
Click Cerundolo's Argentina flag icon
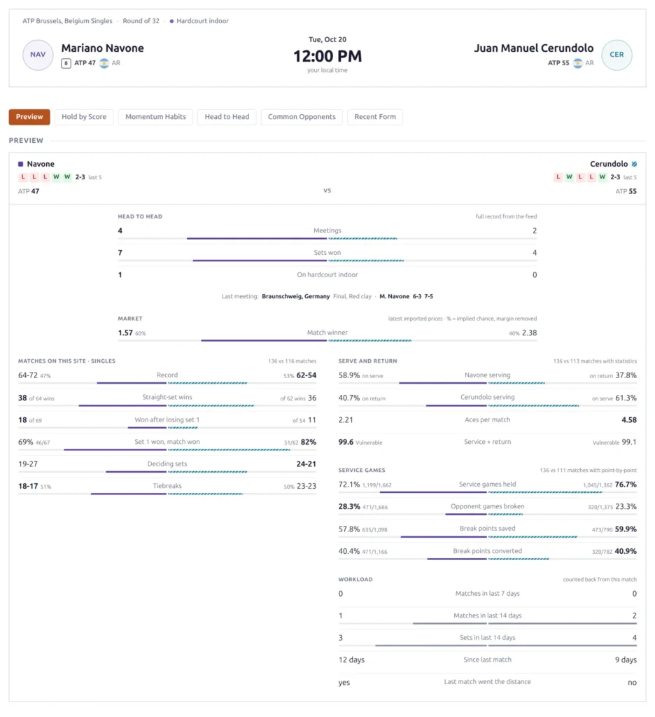point(578,63)
